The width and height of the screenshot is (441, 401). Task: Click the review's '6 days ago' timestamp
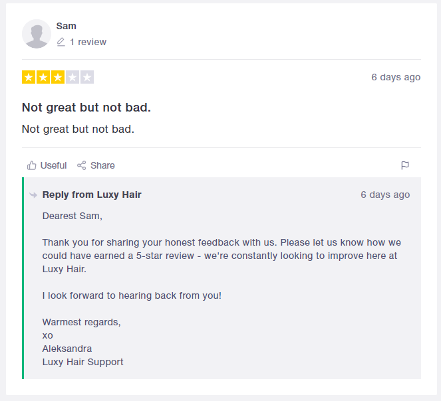tap(396, 77)
